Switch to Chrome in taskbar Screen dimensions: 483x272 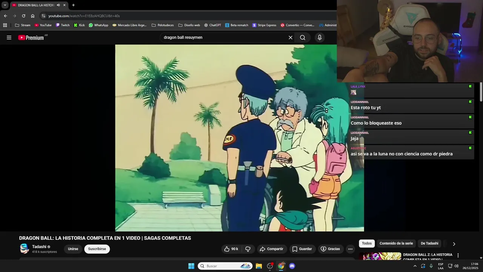pos(281,266)
